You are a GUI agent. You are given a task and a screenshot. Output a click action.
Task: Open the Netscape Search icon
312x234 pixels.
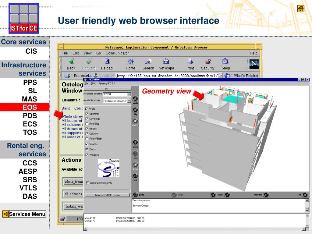click(x=148, y=61)
